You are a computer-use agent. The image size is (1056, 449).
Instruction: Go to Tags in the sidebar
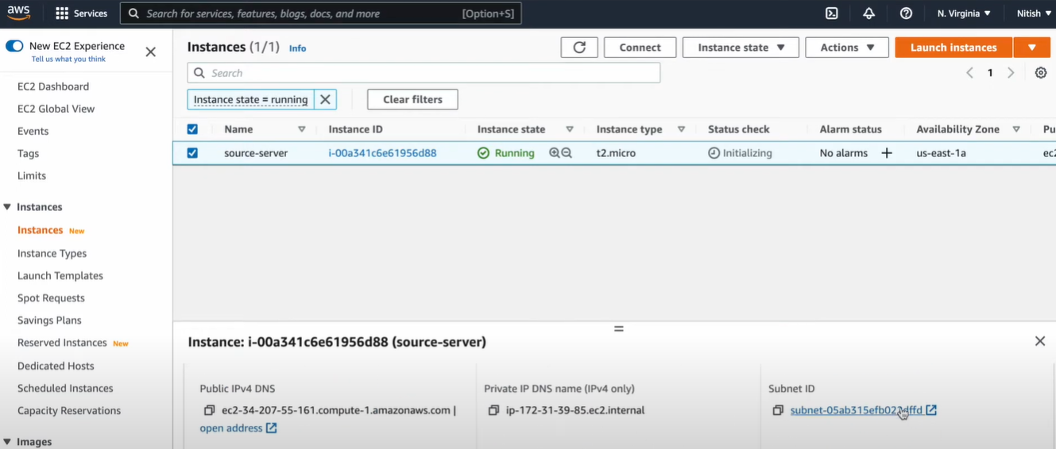click(x=29, y=153)
